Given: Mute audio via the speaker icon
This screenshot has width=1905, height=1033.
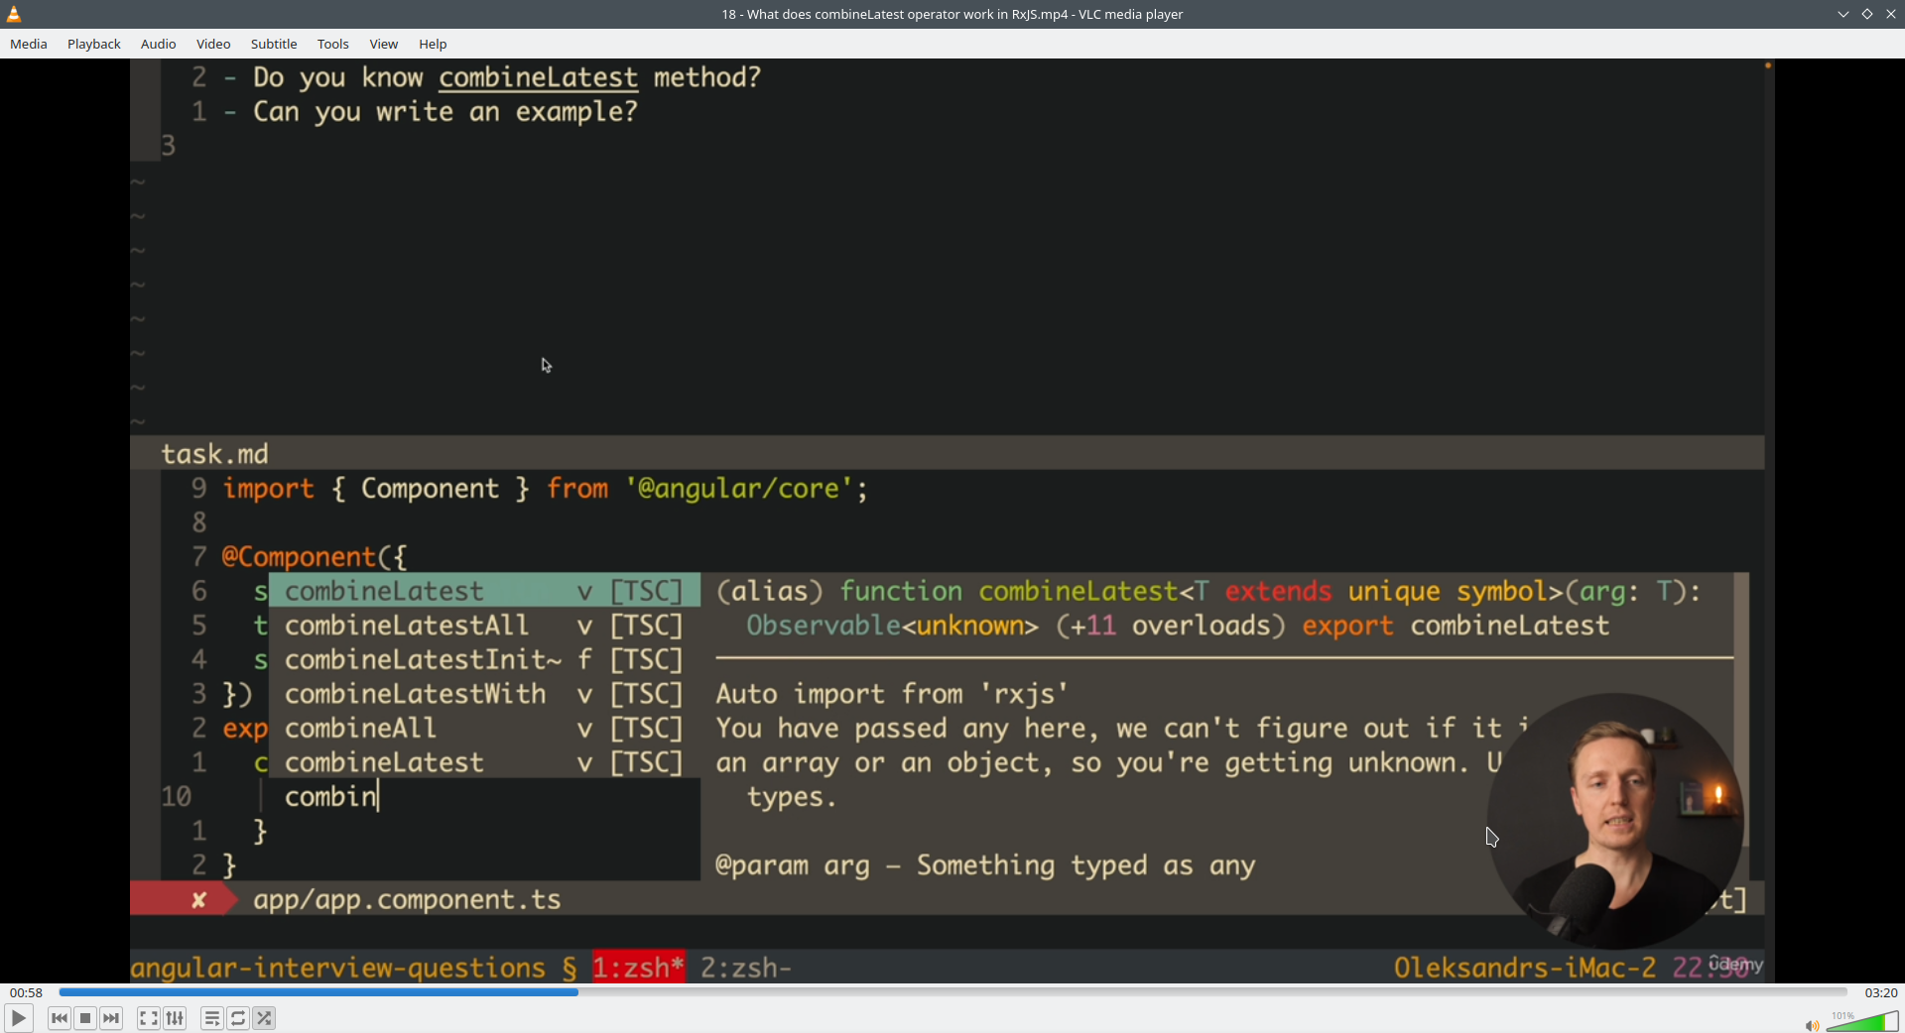Looking at the screenshot, I should click(1812, 1025).
